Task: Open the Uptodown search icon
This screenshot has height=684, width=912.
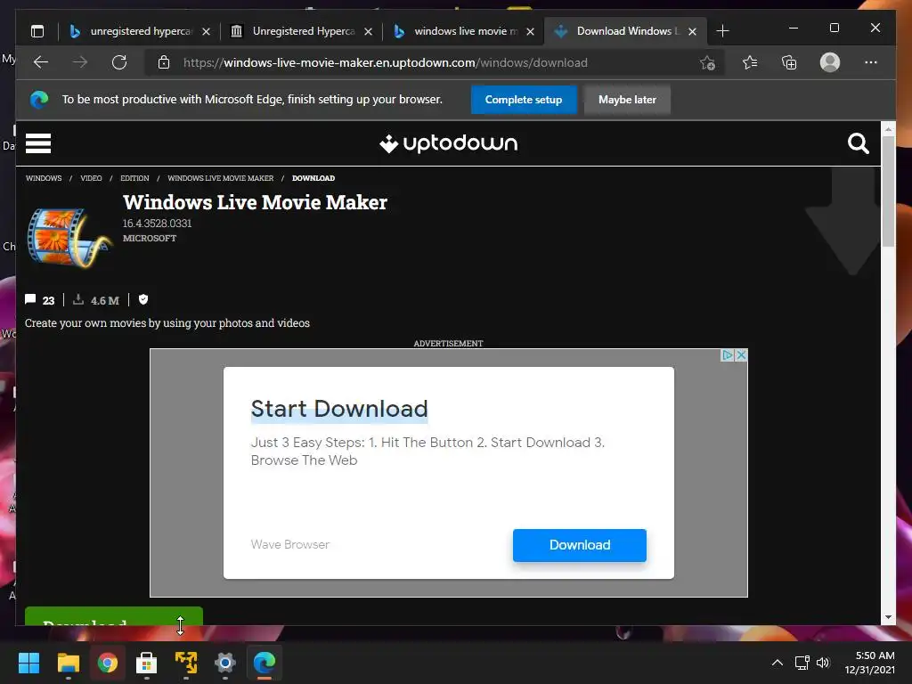Action: click(x=858, y=143)
